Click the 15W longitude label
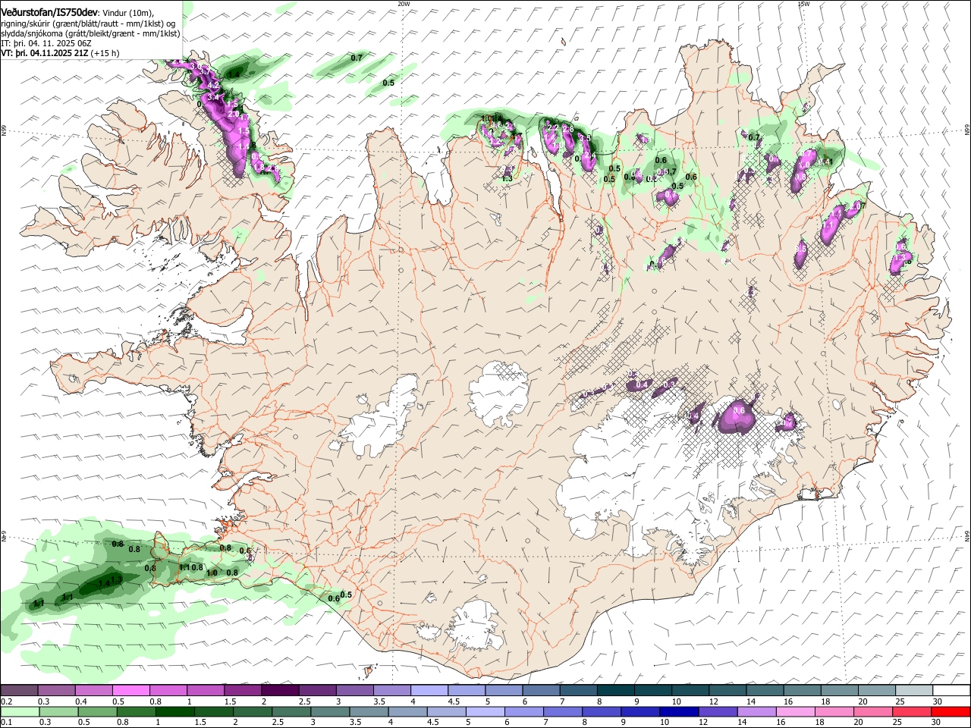 tap(803, 4)
